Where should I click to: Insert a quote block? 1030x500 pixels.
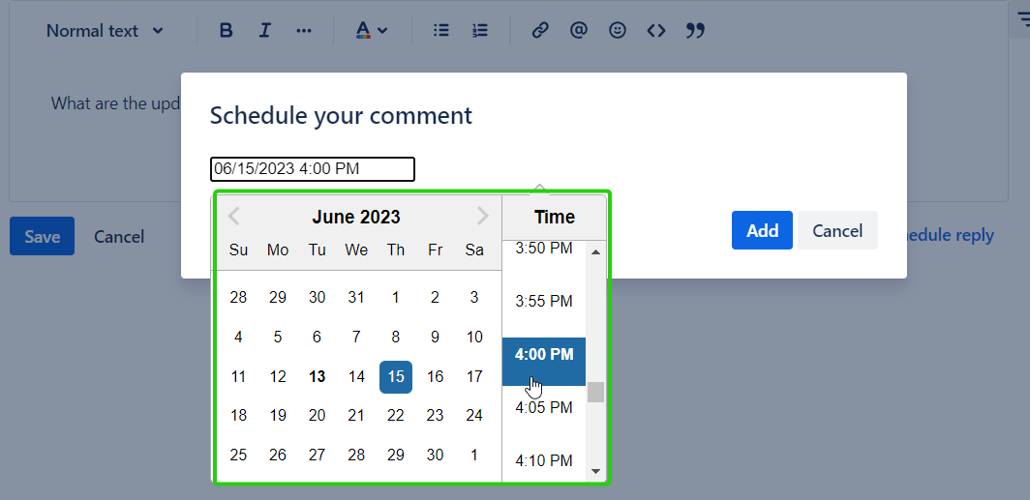tap(695, 31)
